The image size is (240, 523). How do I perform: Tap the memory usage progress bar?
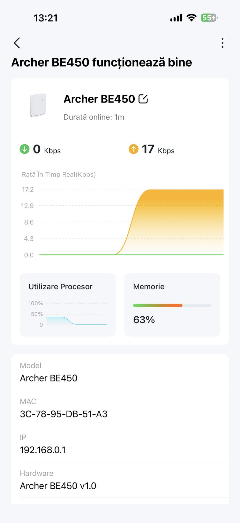click(x=172, y=305)
